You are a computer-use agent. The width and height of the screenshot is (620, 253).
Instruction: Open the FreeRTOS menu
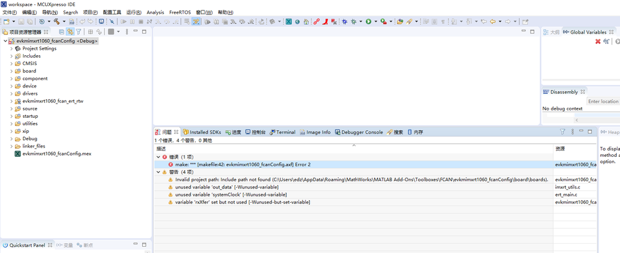click(180, 12)
